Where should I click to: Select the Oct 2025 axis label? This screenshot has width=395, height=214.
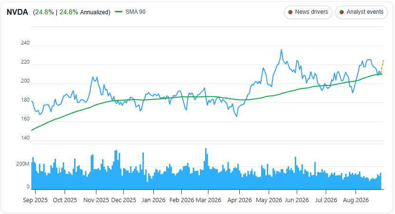(65, 200)
